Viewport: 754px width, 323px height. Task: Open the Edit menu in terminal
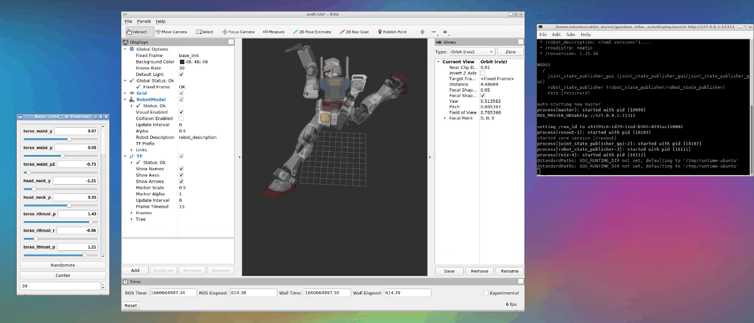pyautogui.click(x=556, y=34)
